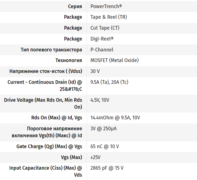Screen dimensions: 197x180
Task: Select the "P-Channel" value
Action: point(102,50)
